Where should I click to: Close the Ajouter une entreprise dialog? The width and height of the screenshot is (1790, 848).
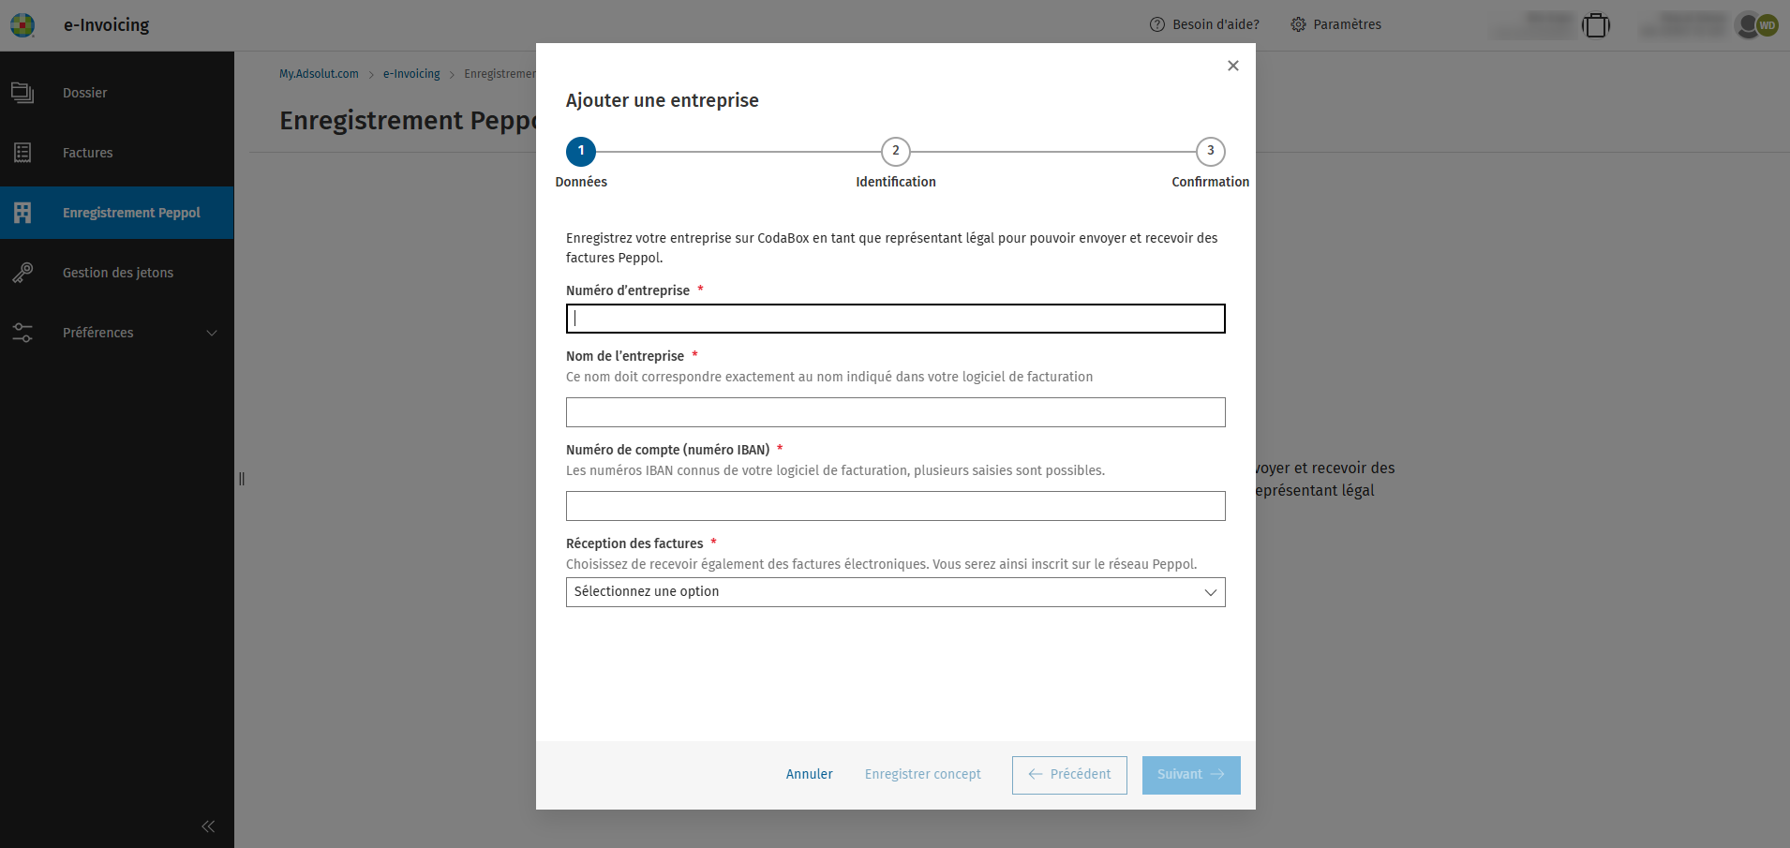1233,66
